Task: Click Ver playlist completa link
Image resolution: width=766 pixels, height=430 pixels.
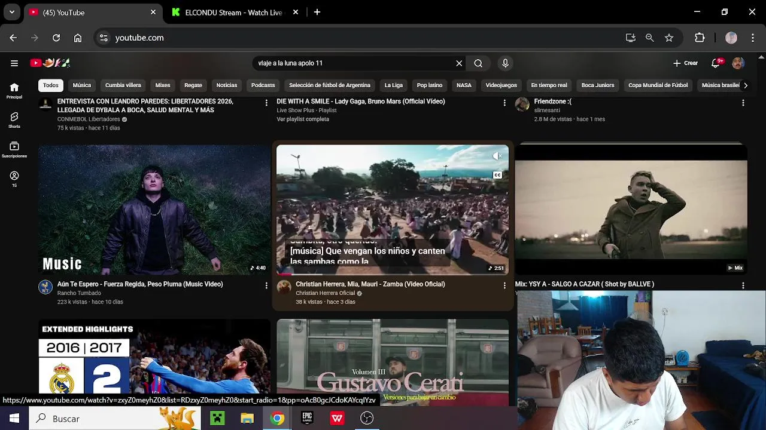Action: [303, 119]
